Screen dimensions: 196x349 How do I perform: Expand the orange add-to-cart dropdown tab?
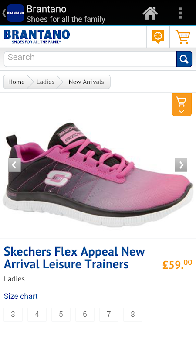pos(182,105)
